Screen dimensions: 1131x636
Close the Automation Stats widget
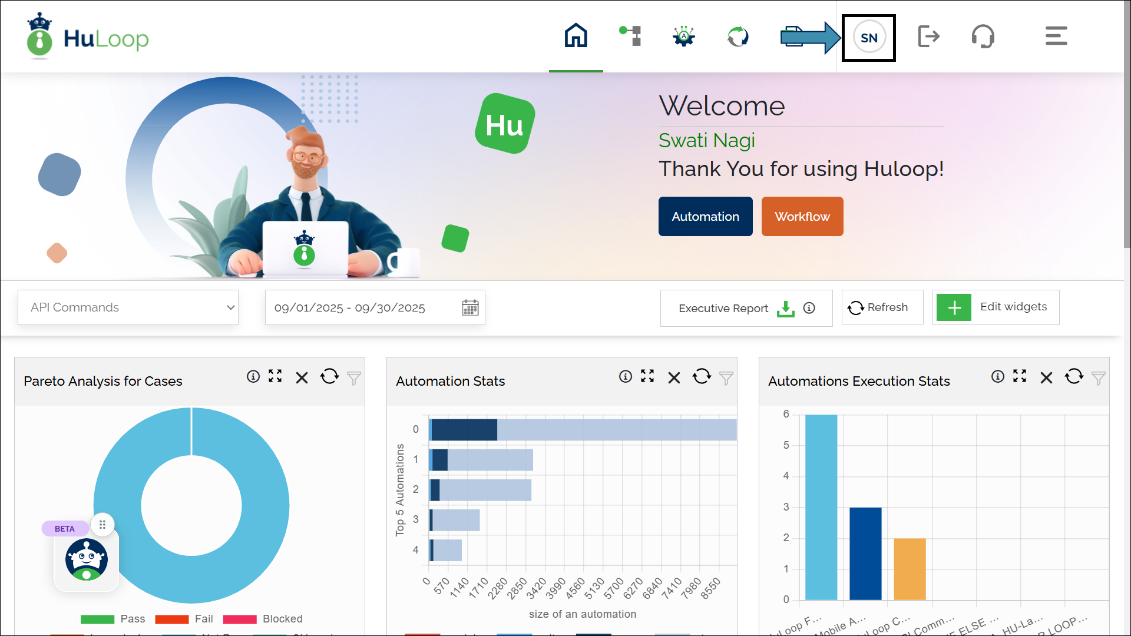click(x=674, y=378)
